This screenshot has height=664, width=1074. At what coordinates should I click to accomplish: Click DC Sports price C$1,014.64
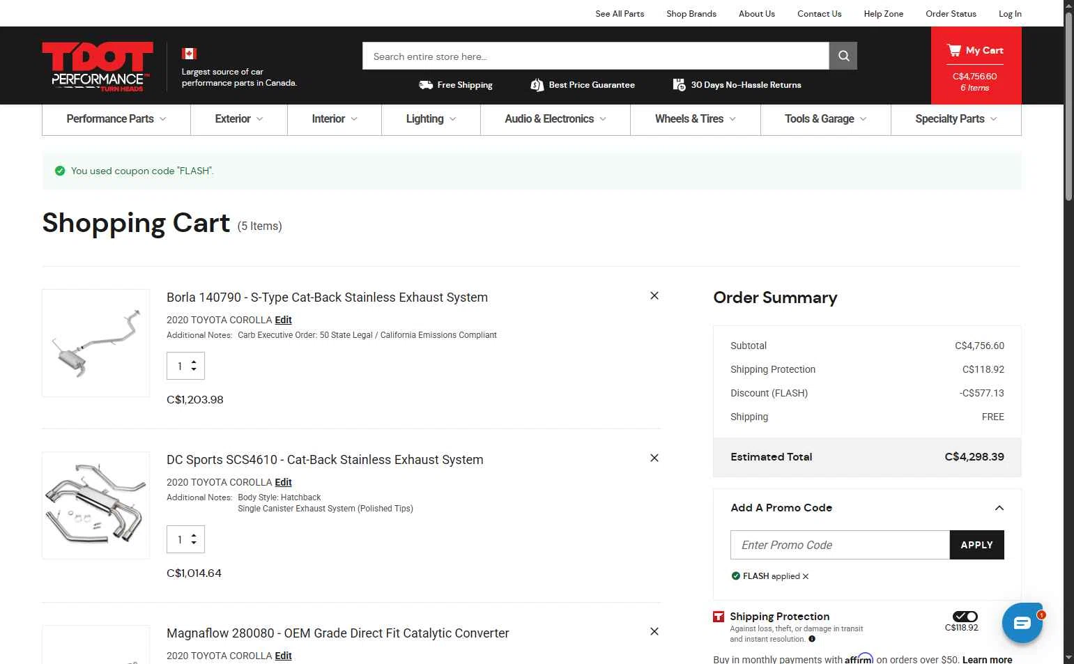(194, 573)
